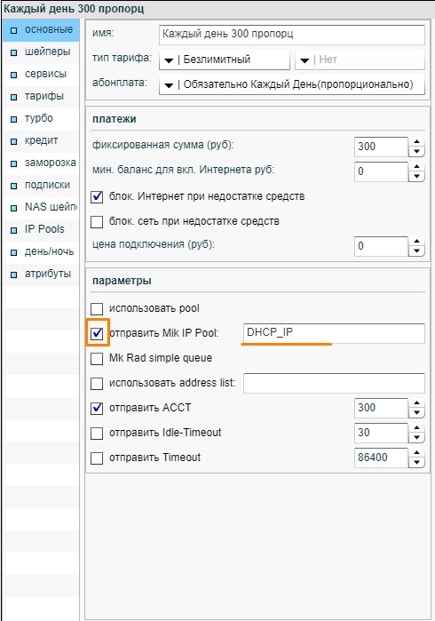Uncheck отправить Mik IP Pool checkbox
The image size is (435, 621).
click(97, 333)
